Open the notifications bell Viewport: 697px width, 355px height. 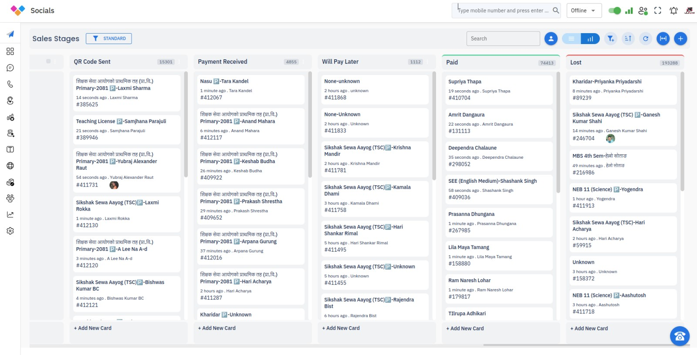673,10
